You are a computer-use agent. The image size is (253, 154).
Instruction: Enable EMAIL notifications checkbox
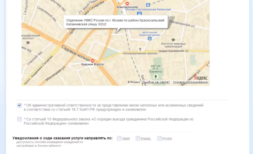coord(138,138)
